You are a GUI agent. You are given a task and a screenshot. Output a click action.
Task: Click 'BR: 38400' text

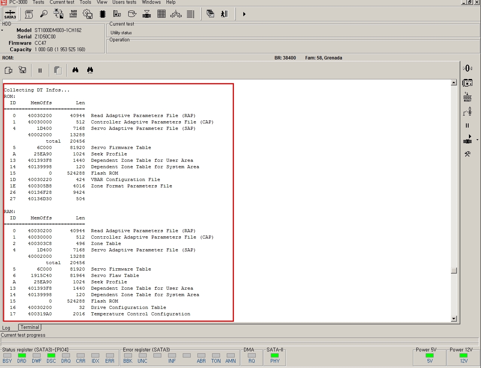[285, 58]
